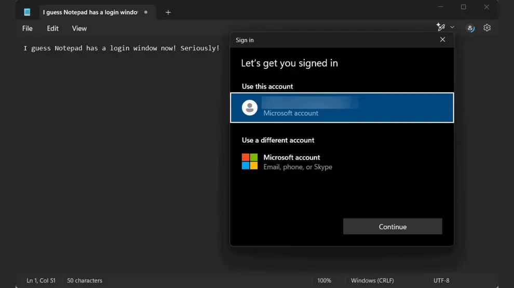Add a new tab with plus icon
The image size is (514, 288).
pyautogui.click(x=168, y=12)
